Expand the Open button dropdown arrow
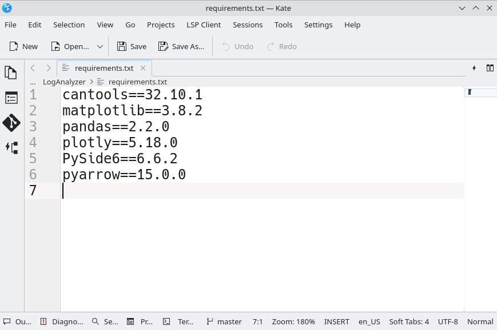 (98, 46)
